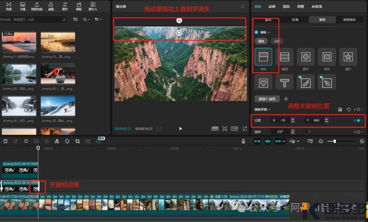Viewport: 368px width, 222px height.
Task: Reset the mask parameters
Action: [349, 110]
